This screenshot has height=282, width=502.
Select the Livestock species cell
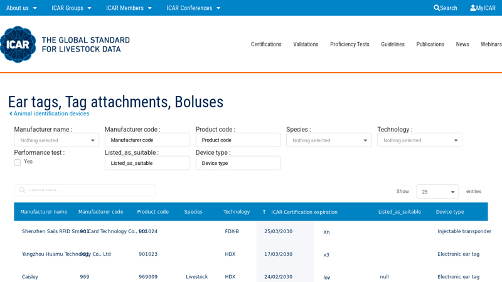(196, 277)
